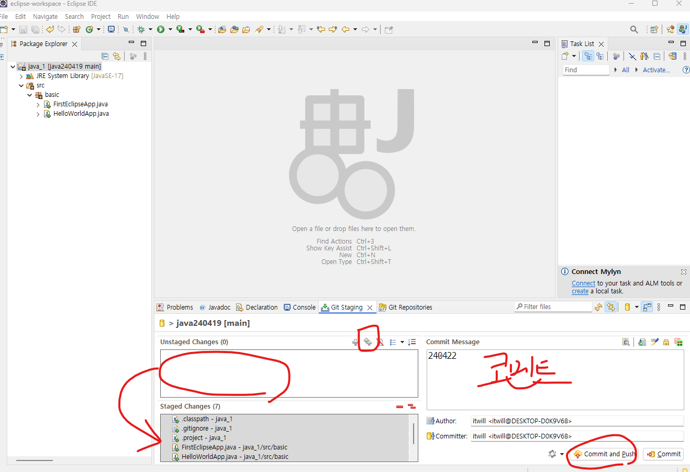Screen dimensions: 690x472
Task: Collapse the src folder node
Action: click(x=21, y=85)
